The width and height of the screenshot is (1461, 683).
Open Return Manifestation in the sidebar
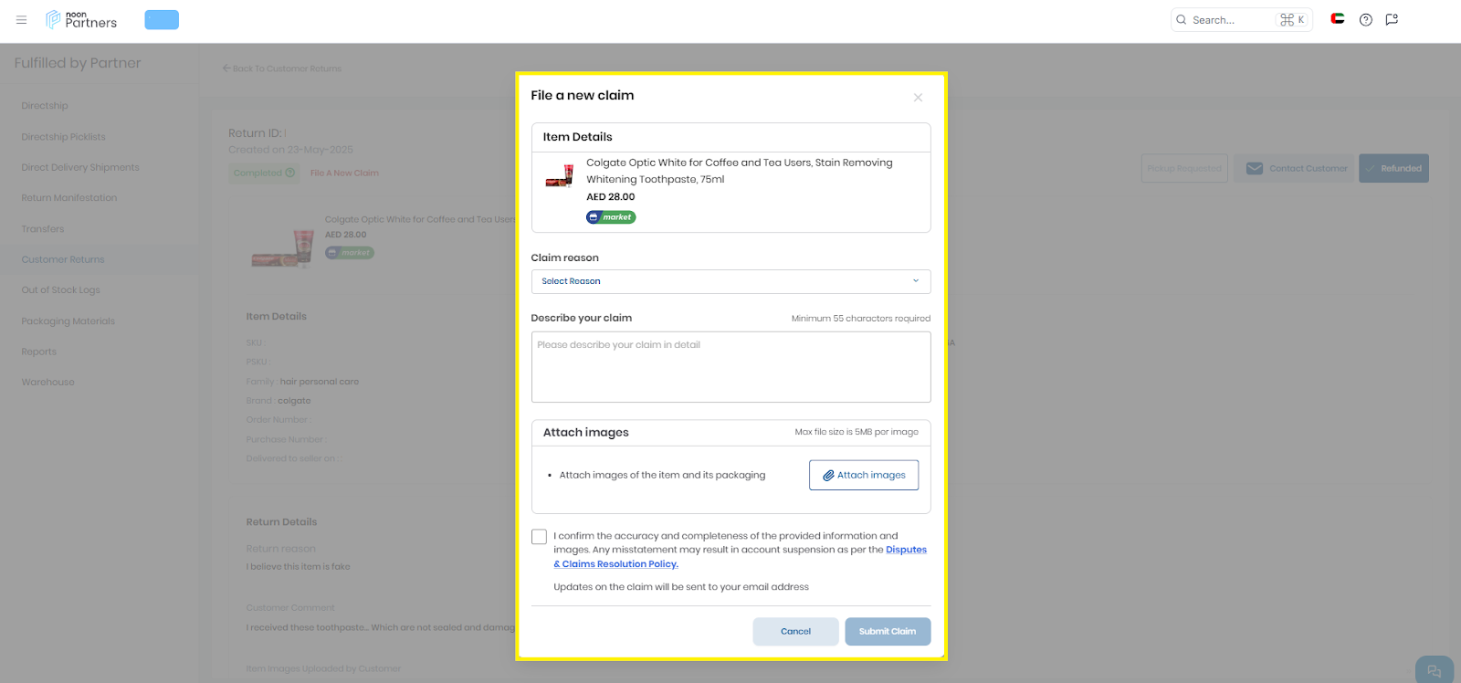point(69,198)
